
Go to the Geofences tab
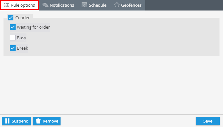click(x=128, y=5)
